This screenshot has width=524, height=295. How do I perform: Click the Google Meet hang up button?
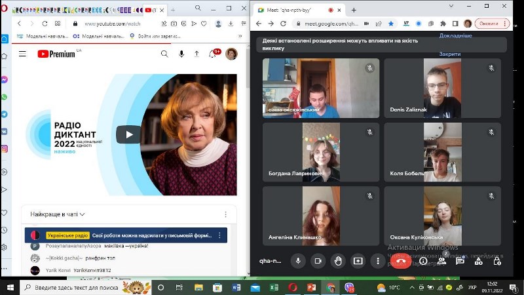(x=401, y=261)
